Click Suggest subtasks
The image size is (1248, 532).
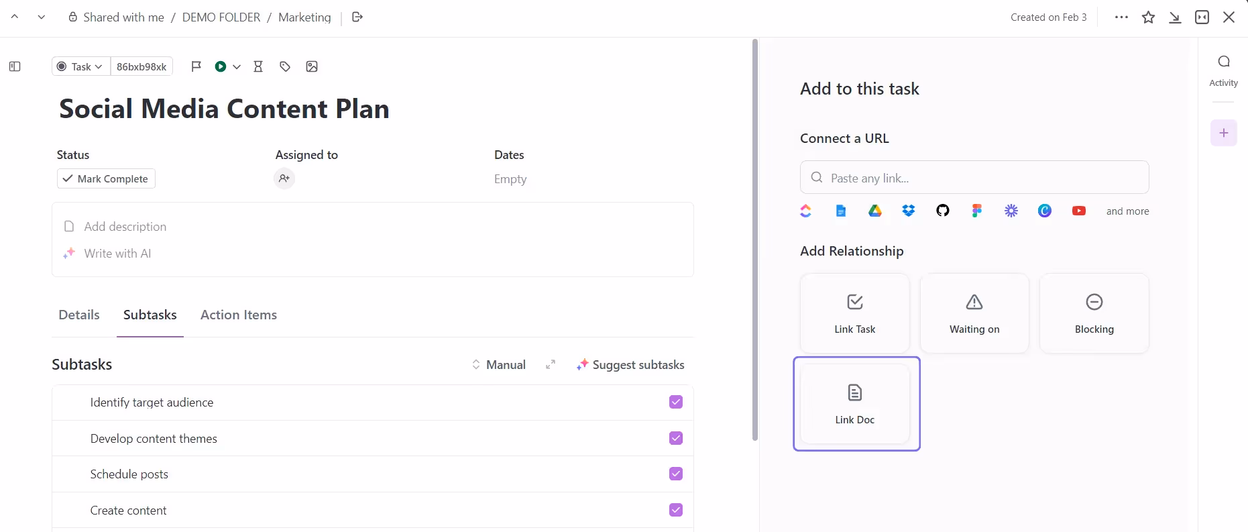pos(630,365)
